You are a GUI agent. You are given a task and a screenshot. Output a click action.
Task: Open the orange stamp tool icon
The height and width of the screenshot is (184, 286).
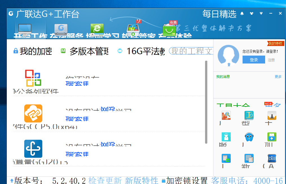(x=272, y=115)
